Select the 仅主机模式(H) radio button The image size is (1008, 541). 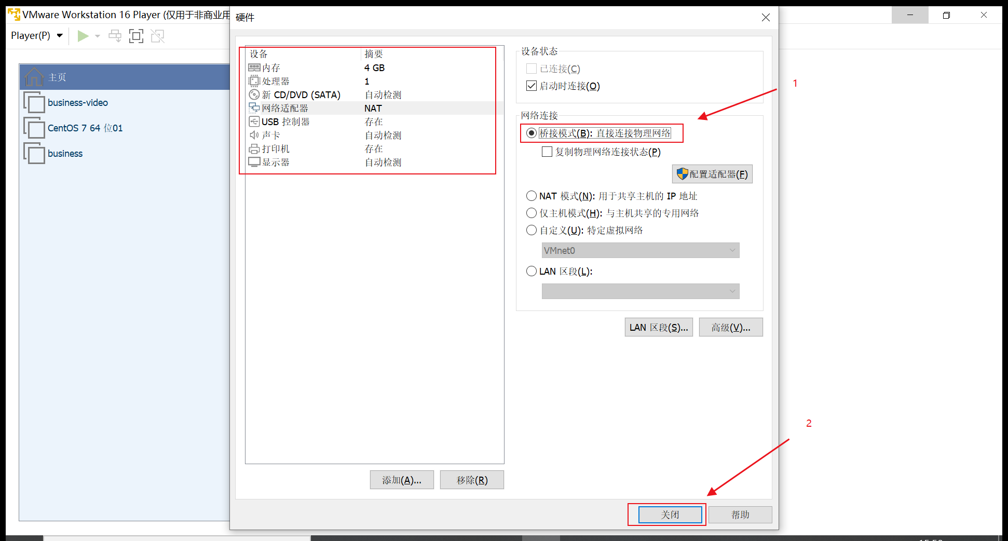tap(531, 213)
